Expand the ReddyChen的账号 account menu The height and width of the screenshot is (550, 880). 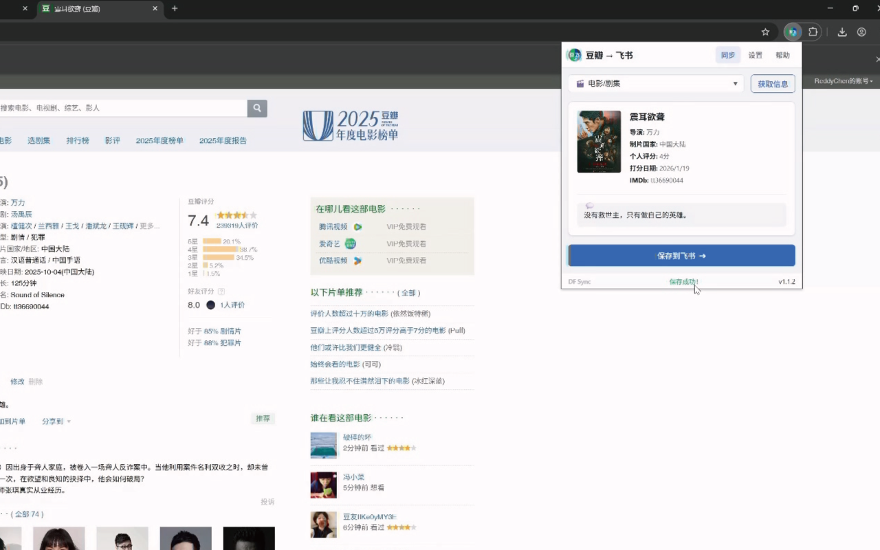click(844, 81)
